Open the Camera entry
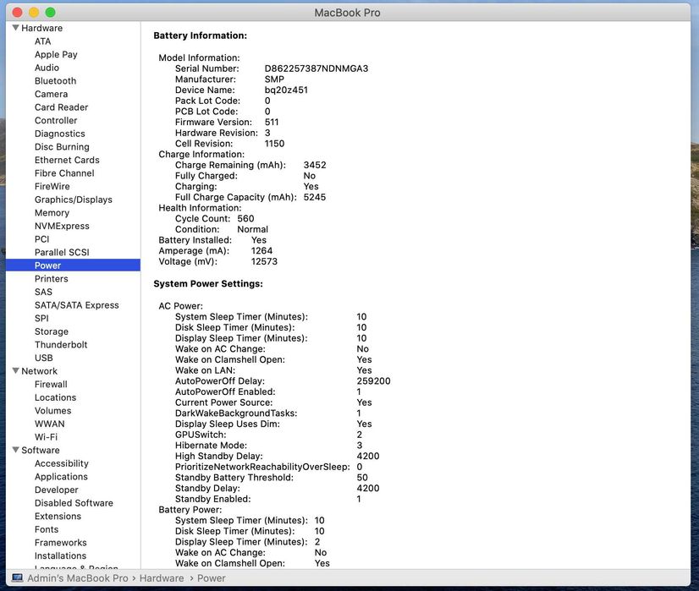 coord(52,94)
